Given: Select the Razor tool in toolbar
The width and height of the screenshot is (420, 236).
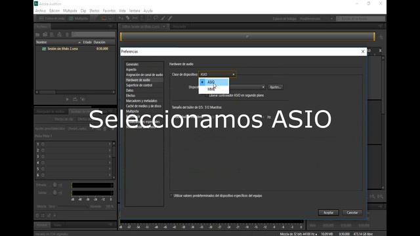Looking at the screenshot, I should (x=128, y=18).
